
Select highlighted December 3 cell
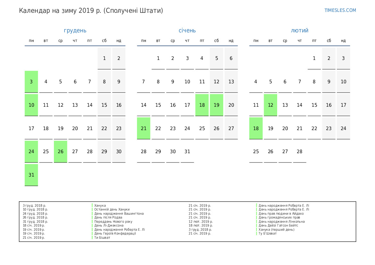pos(31,82)
